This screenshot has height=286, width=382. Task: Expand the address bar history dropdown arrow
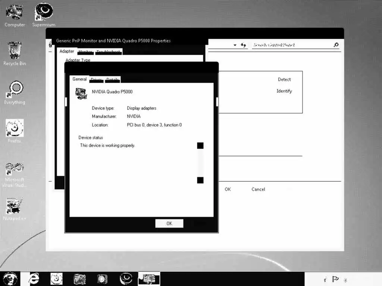[235, 45]
